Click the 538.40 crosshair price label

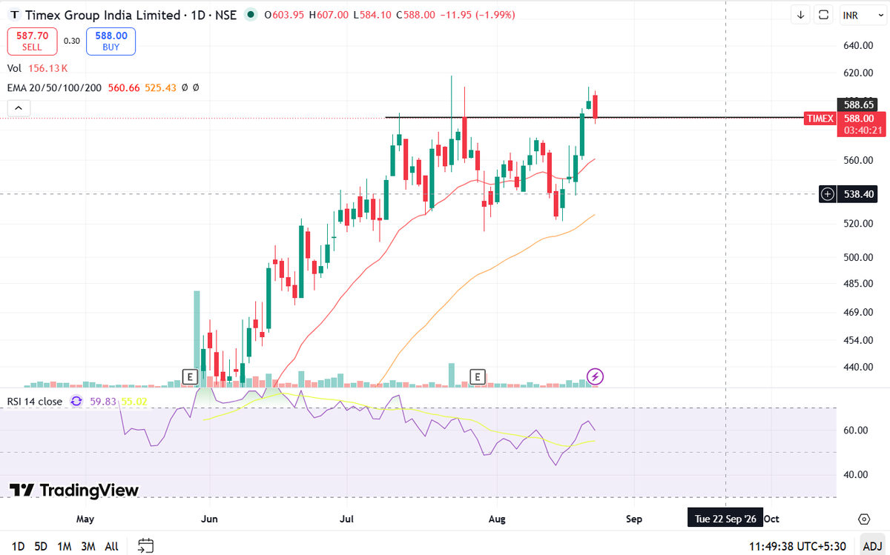(x=858, y=194)
